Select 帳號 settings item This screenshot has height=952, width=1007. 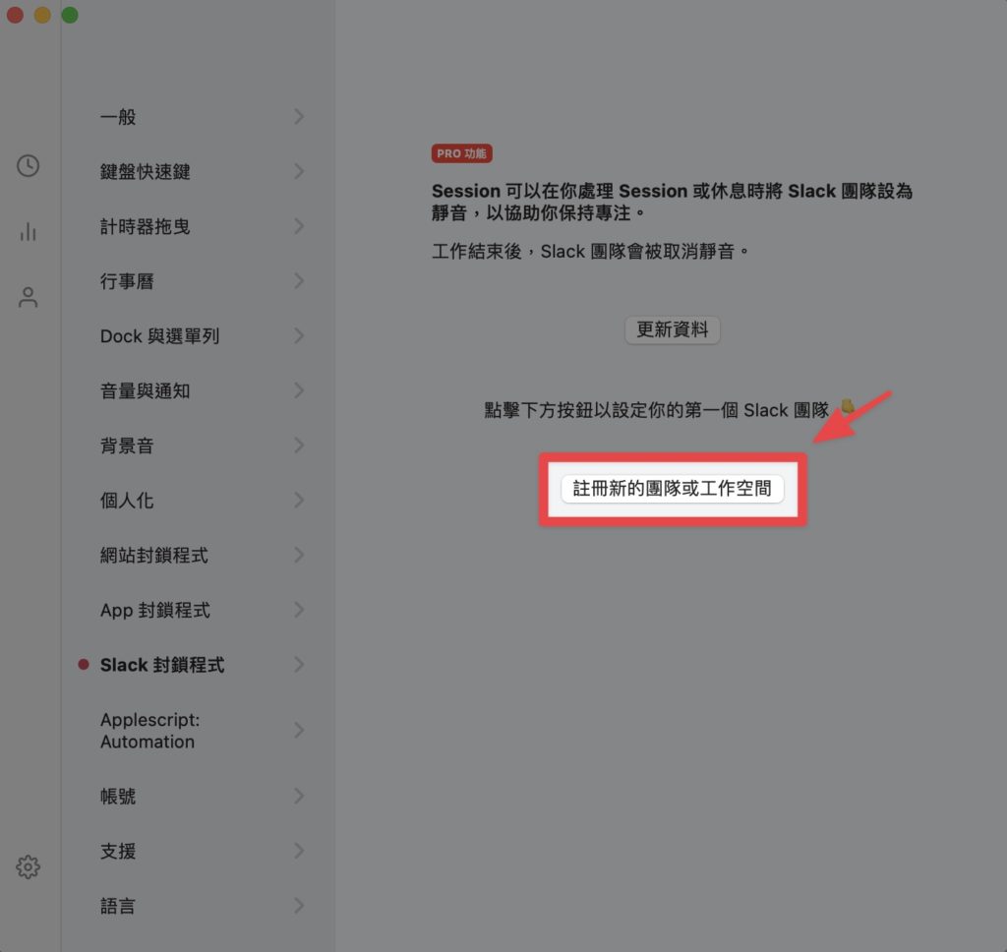(202, 797)
